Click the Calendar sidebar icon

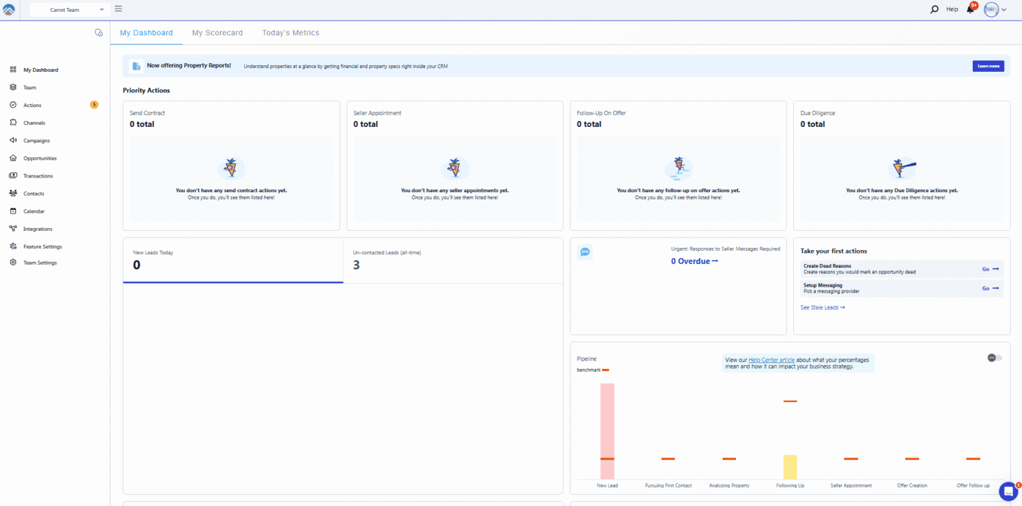point(13,211)
